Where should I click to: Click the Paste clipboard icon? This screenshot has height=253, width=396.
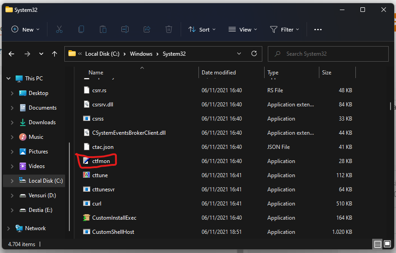click(x=103, y=29)
